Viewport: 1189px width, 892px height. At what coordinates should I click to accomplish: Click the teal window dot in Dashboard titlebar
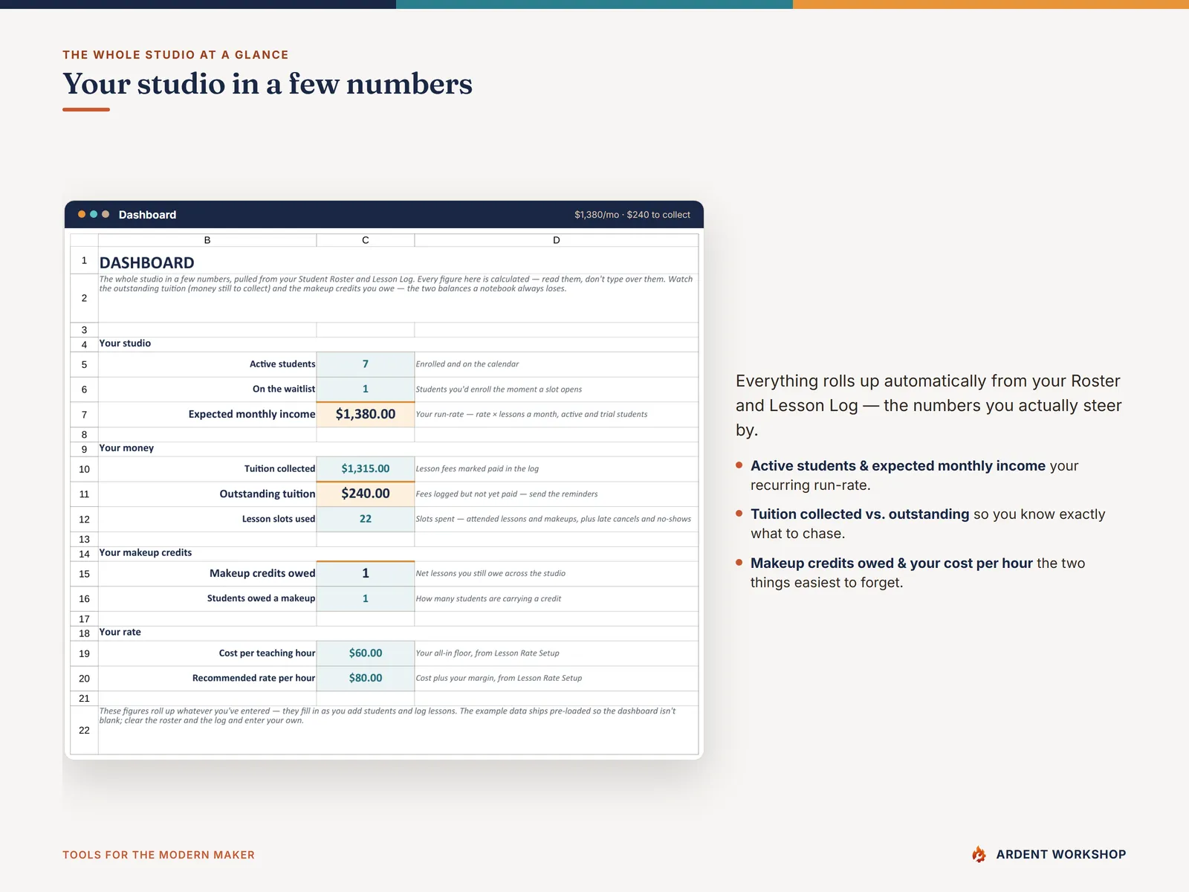pos(94,214)
